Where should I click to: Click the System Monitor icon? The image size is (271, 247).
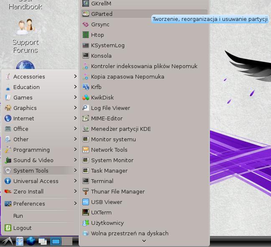pyautogui.click(x=86, y=160)
